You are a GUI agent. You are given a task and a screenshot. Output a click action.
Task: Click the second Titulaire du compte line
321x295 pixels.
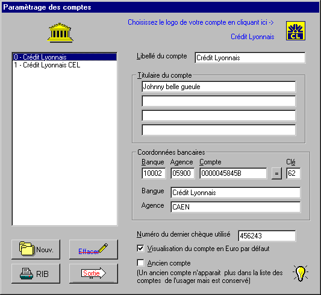pyautogui.click(x=219, y=101)
